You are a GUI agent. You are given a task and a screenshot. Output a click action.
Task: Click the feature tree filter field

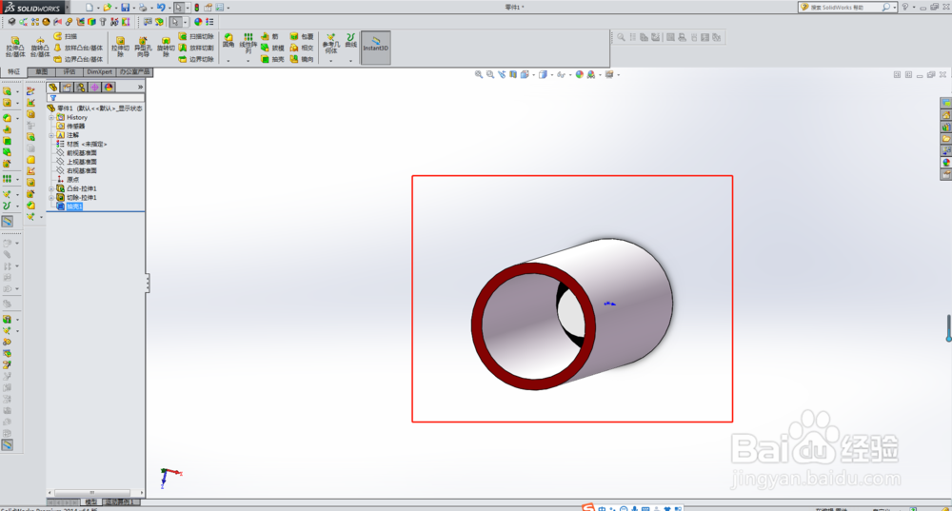96,98
